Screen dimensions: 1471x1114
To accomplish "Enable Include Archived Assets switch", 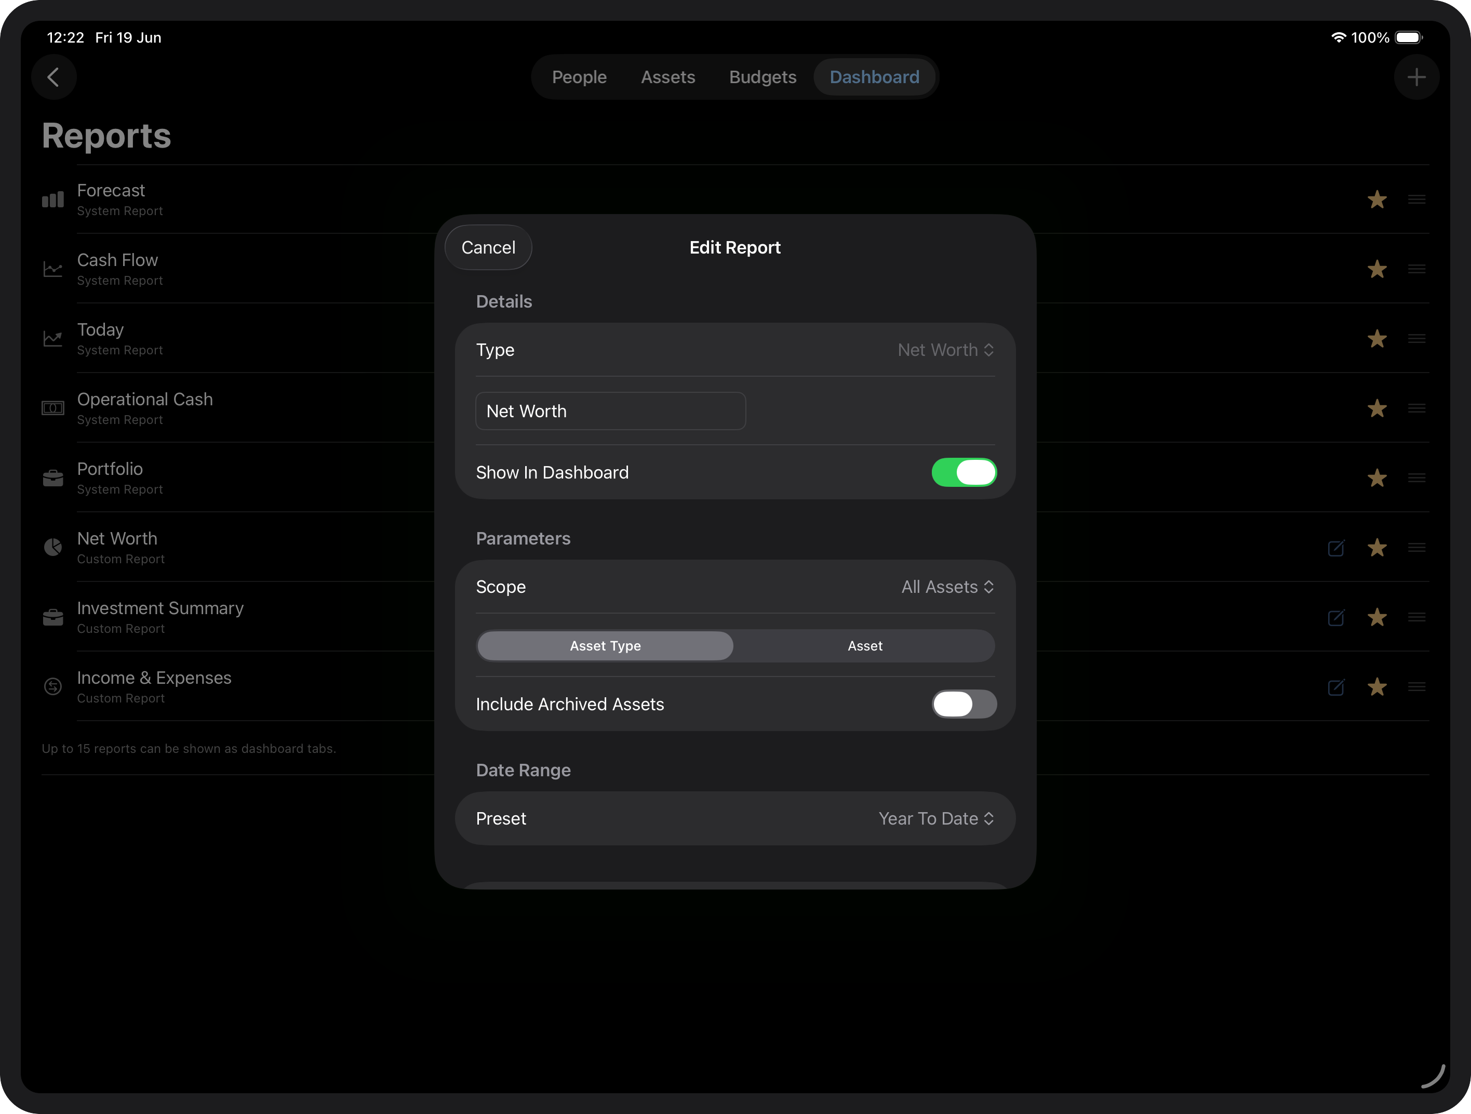I will point(964,704).
